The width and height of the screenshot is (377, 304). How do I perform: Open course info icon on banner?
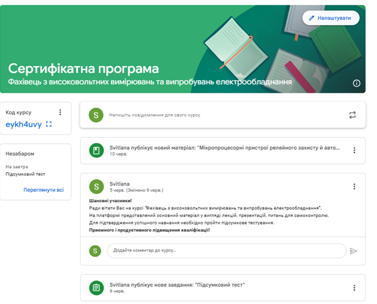tap(356, 83)
